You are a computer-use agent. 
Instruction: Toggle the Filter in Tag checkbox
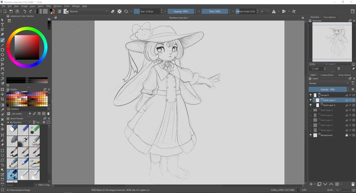click(36, 185)
